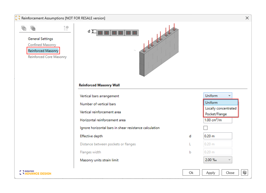Click the Close button
The width and height of the screenshot is (266, 193).
pyautogui.click(x=230, y=173)
